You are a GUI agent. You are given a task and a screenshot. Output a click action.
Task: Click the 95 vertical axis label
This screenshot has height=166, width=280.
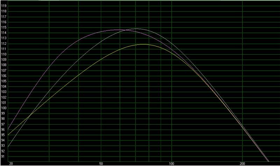[x=3, y=135]
